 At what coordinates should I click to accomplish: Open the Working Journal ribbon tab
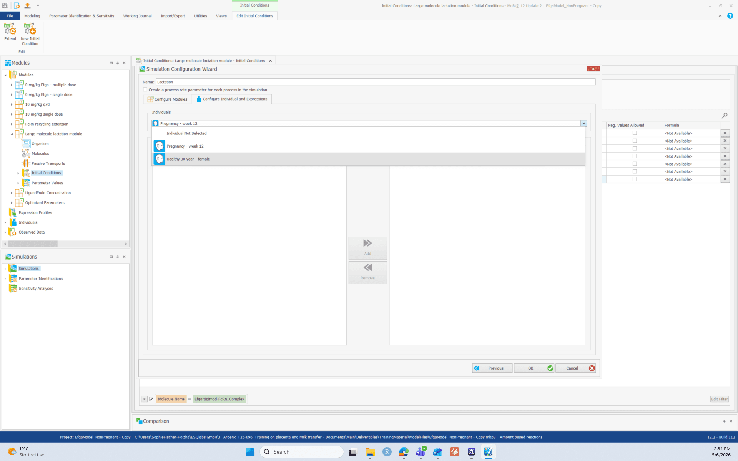pyautogui.click(x=137, y=16)
